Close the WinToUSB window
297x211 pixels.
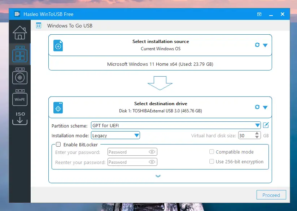pyautogui.click(x=283, y=14)
